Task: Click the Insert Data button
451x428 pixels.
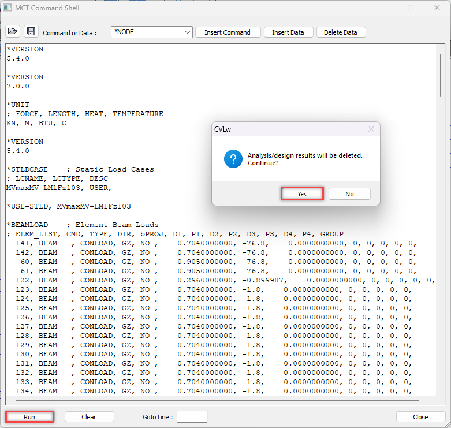Action: tap(288, 32)
